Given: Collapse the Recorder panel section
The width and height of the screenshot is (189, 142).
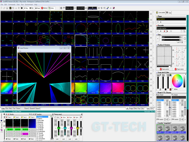Looking at the screenshot, I should (157, 25).
